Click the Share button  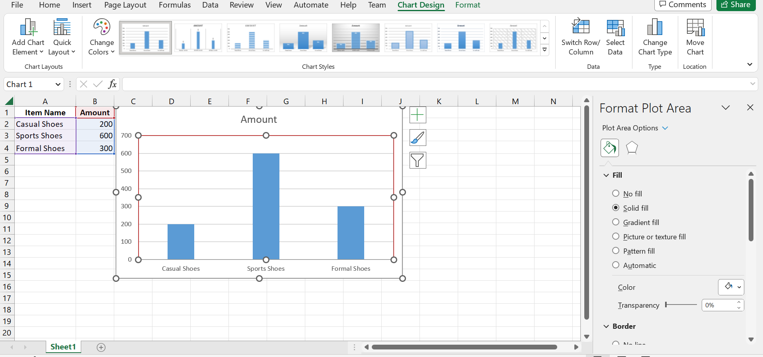pos(736,5)
